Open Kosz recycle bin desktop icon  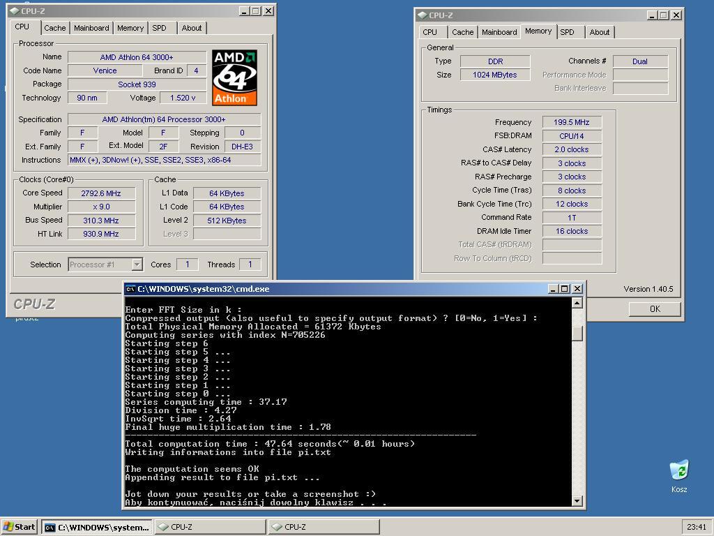pyautogui.click(x=679, y=476)
